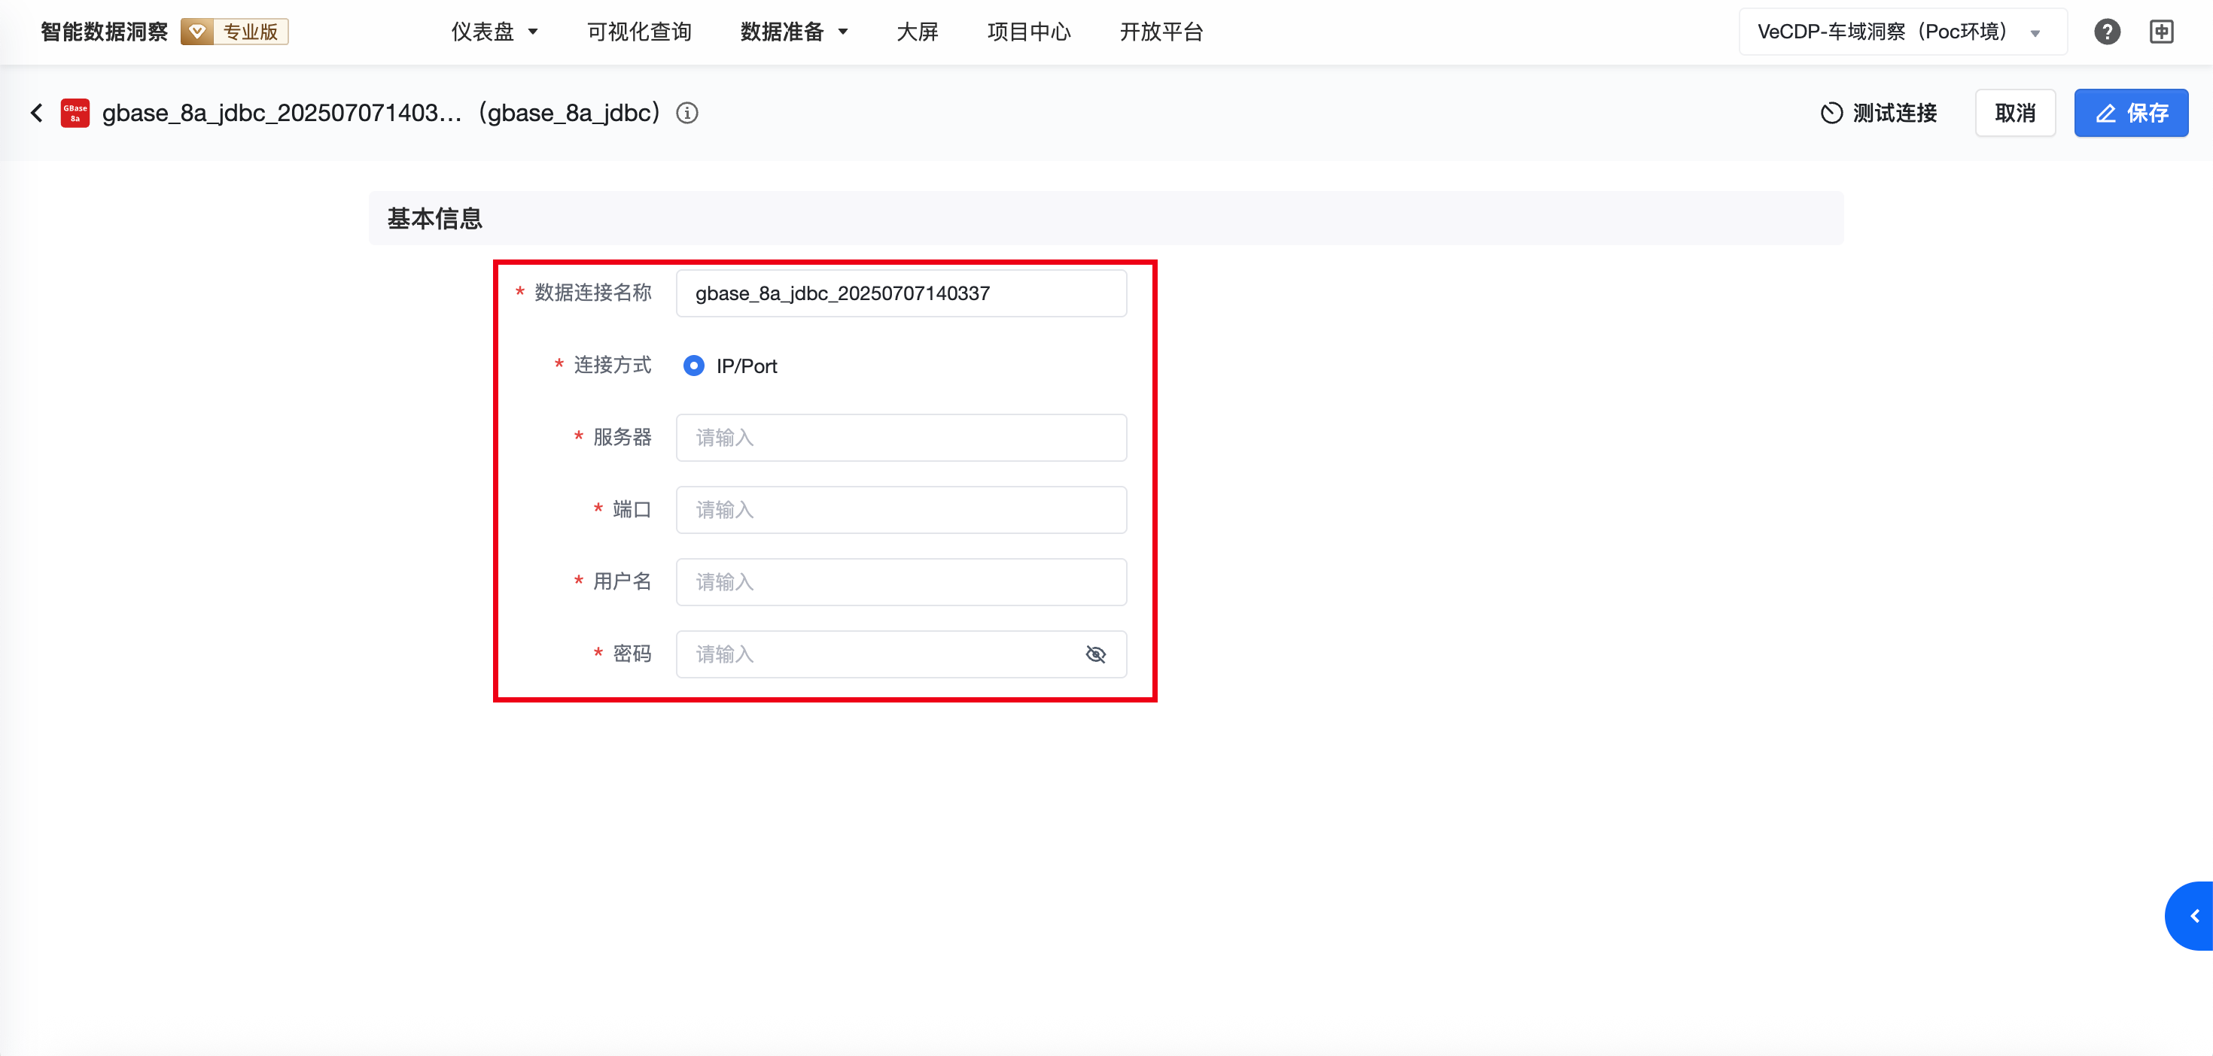Navigate to 项目中心
Screen dimensions: 2213x1056
(1029, 32)
